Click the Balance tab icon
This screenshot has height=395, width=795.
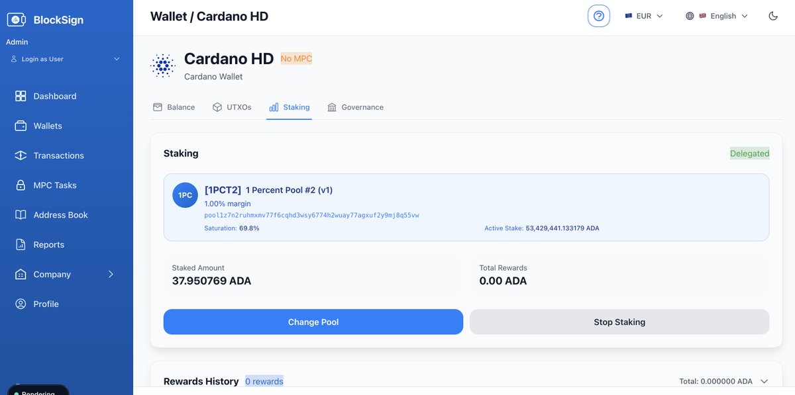tap(158, 107)
